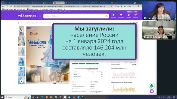The height and width of the screenshot is (99, 177).
Task: Click the 'Хиты года' product badge
Action: click(30, 28)
